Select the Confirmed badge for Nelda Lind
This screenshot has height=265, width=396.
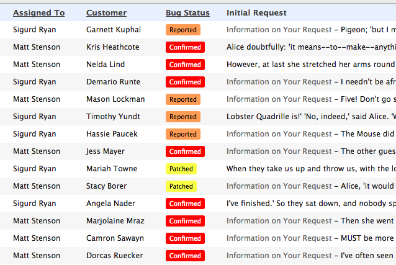(x=185, y=65)
